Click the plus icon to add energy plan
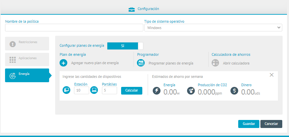Screen dimensions: 289x137 pos(63,63)
